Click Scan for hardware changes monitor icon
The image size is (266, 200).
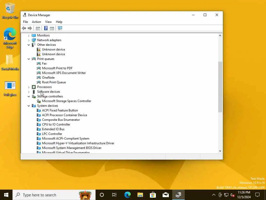pos(60,28)
